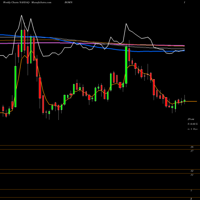Click the "in 4 Days" label

point(192,129)
